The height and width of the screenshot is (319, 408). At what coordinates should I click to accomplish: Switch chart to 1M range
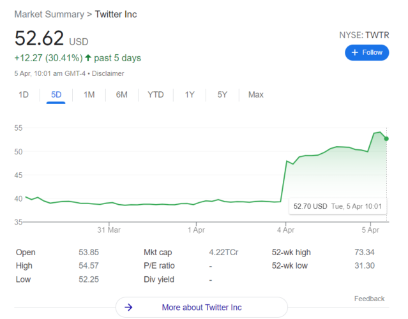pos(89,94)
